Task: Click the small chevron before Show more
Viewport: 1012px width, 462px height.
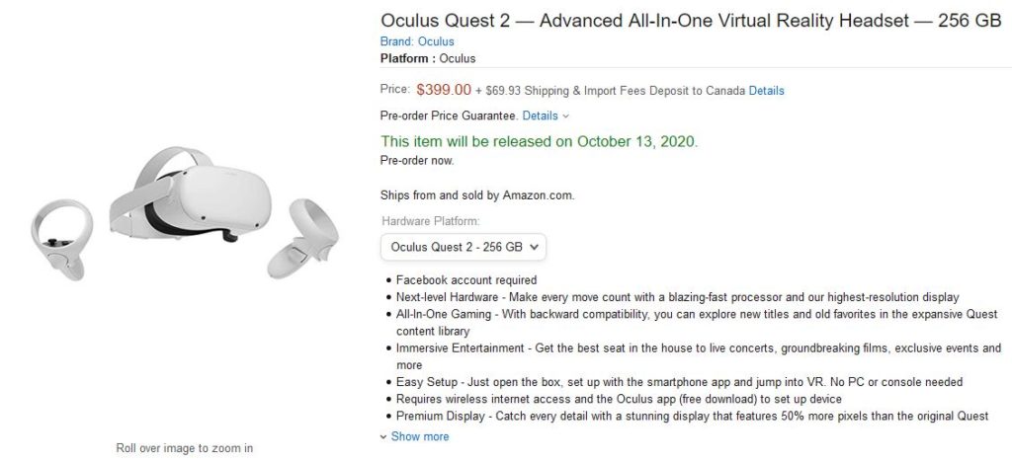Action: pos(383,436)
